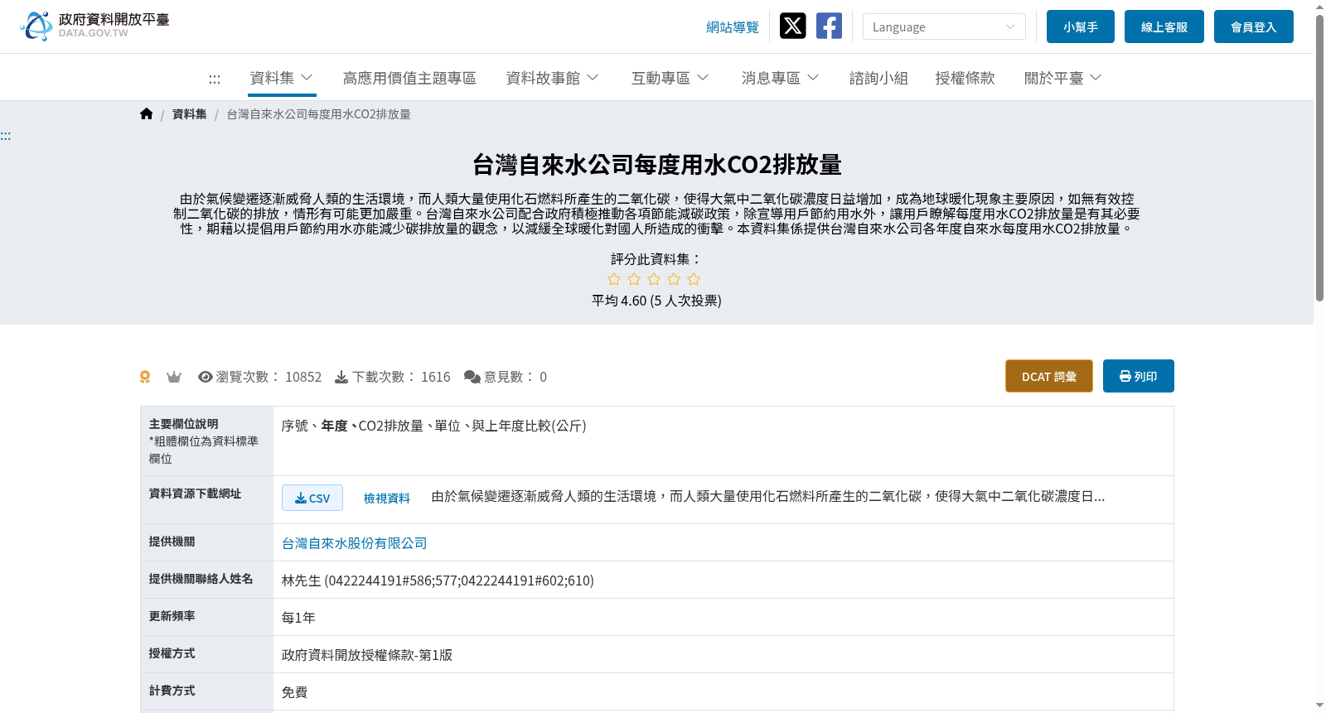Click the 主要欄位說明 row label

coord(184,424)
